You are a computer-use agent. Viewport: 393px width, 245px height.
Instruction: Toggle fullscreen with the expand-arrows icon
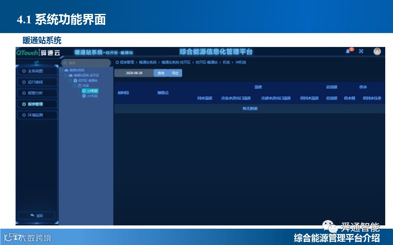[361, 51]
